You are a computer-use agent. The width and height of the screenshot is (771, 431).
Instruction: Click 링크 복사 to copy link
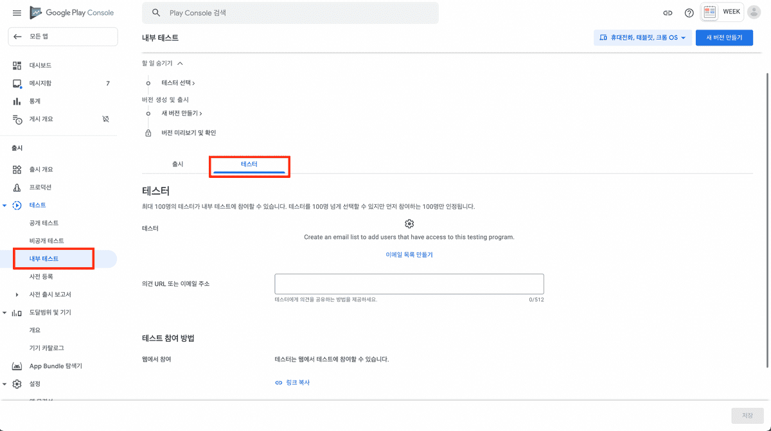point(293,383)
